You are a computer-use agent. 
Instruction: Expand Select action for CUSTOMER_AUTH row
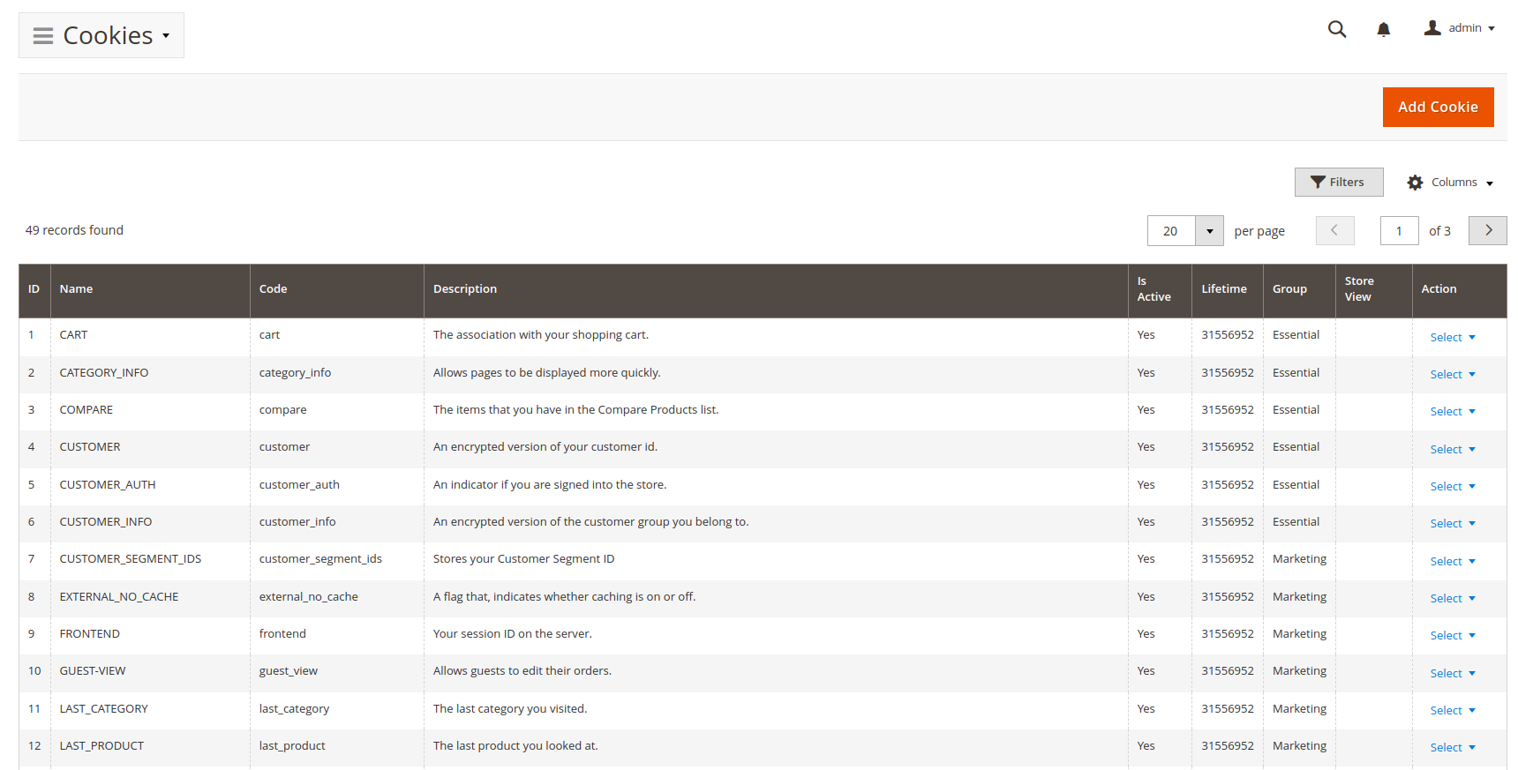click(x=1452, y=486)
